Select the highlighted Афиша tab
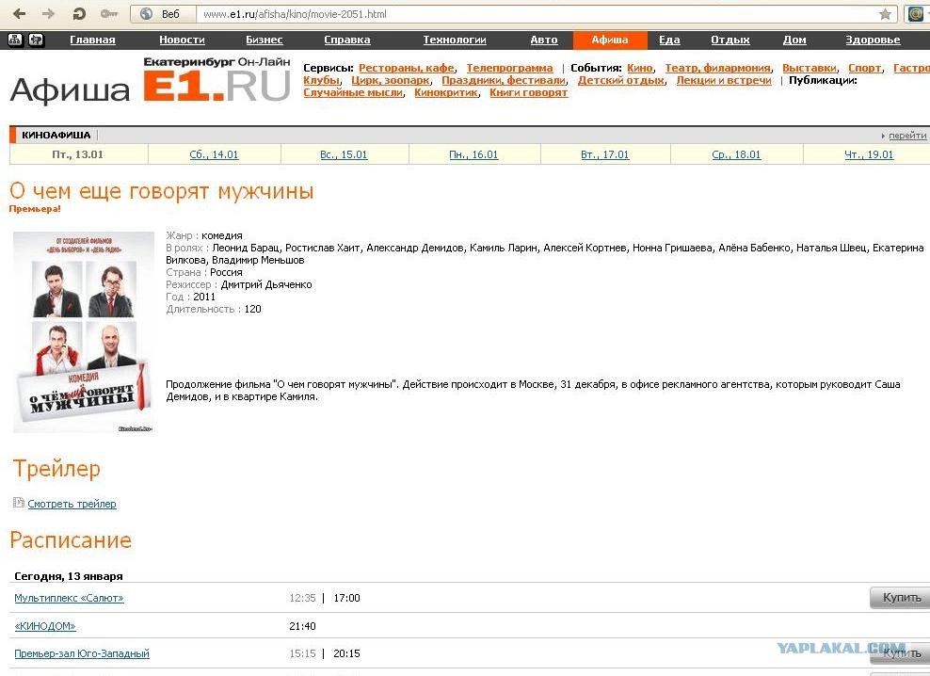Screen dimensions: 930x676 point(610,40)
